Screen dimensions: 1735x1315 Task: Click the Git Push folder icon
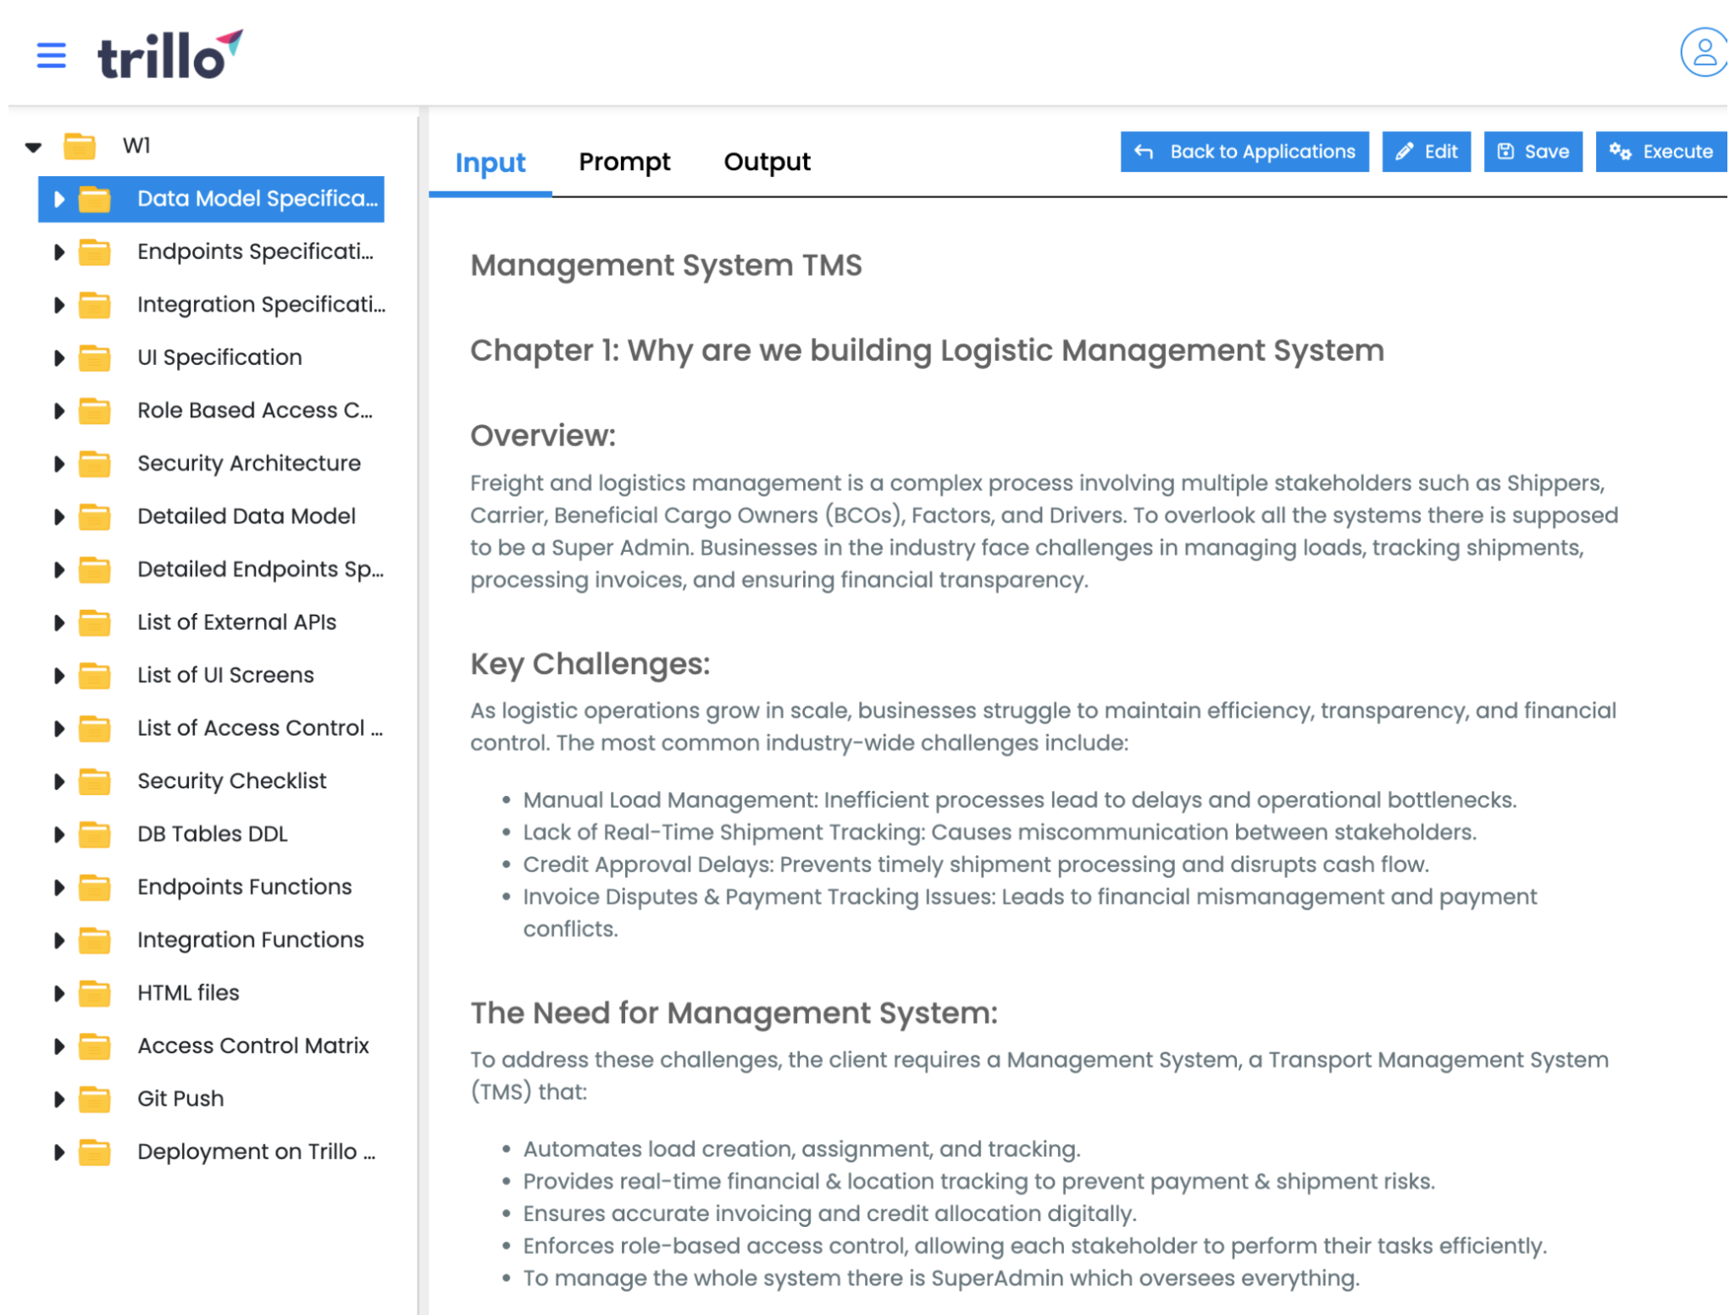[x=95, y=1098]
